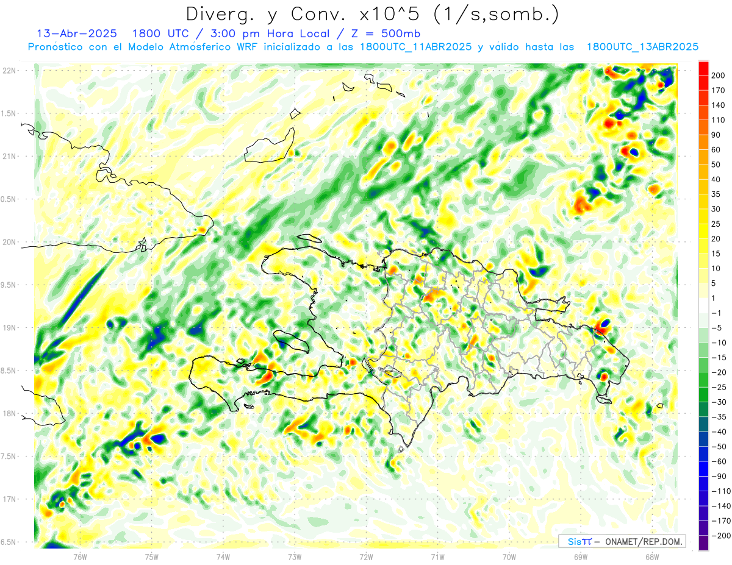Click the longitude label "73W"
This screenshot has width=732, height=565.
[x=295, y=556]
